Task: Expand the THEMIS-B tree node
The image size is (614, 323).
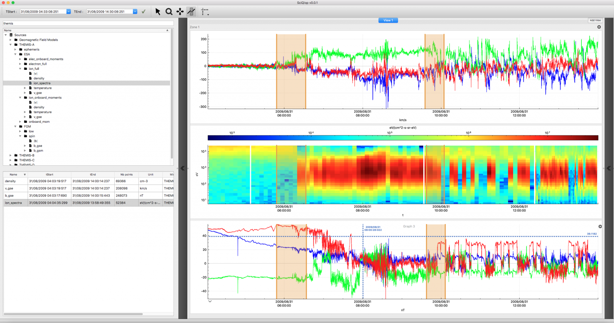Action: 10,155
